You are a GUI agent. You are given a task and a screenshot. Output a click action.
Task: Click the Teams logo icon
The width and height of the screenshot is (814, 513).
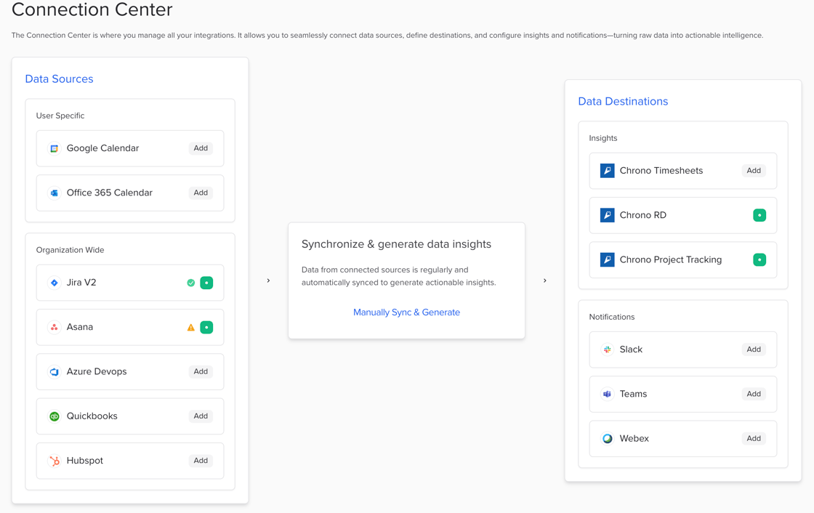click(x=608, y=395)
